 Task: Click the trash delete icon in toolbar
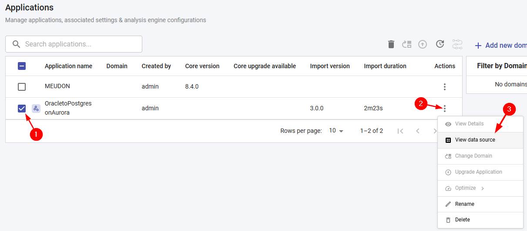(391, 44)
